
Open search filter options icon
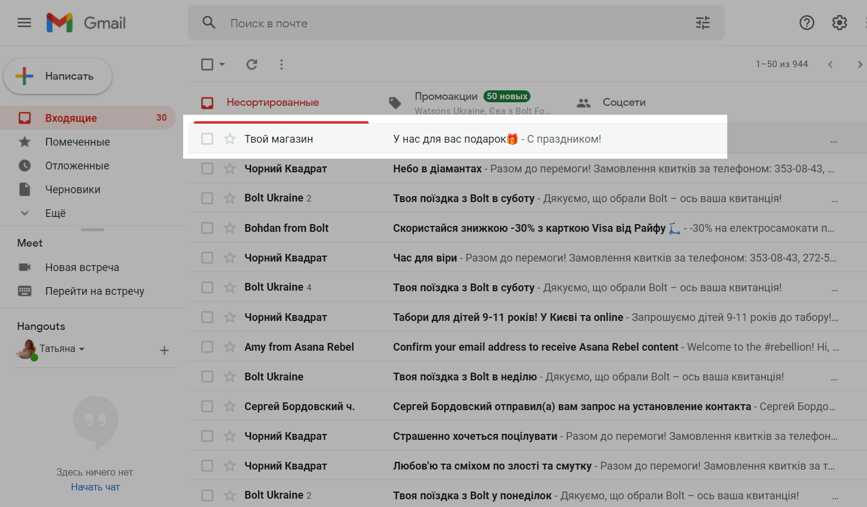coord(703,23)
